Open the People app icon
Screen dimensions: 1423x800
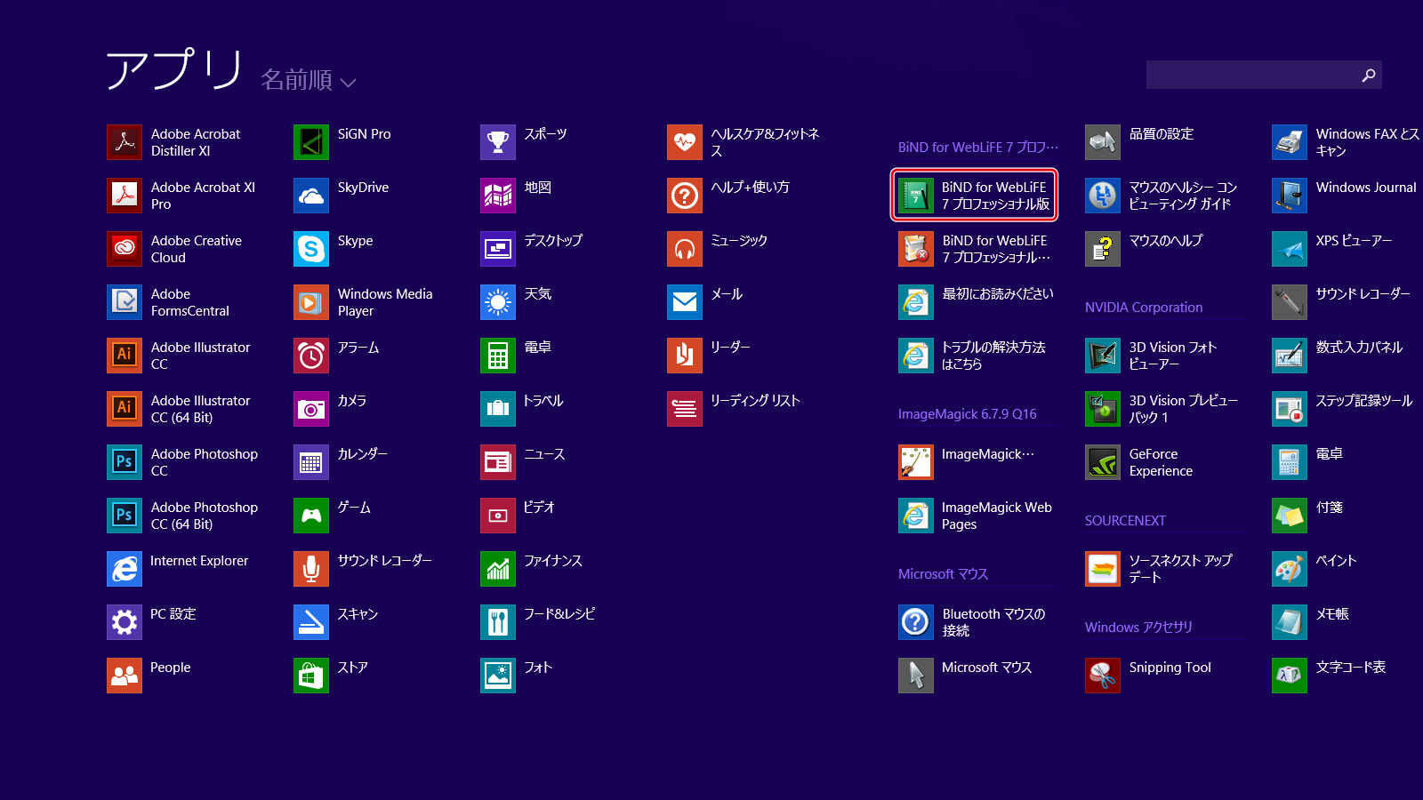(125, 676)
